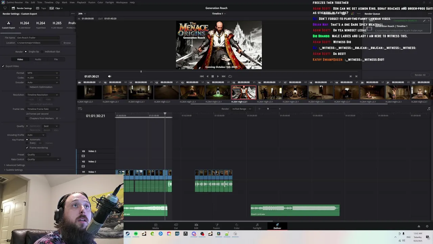
Task: Play reverse in the viewer
Action: point(207,76)
